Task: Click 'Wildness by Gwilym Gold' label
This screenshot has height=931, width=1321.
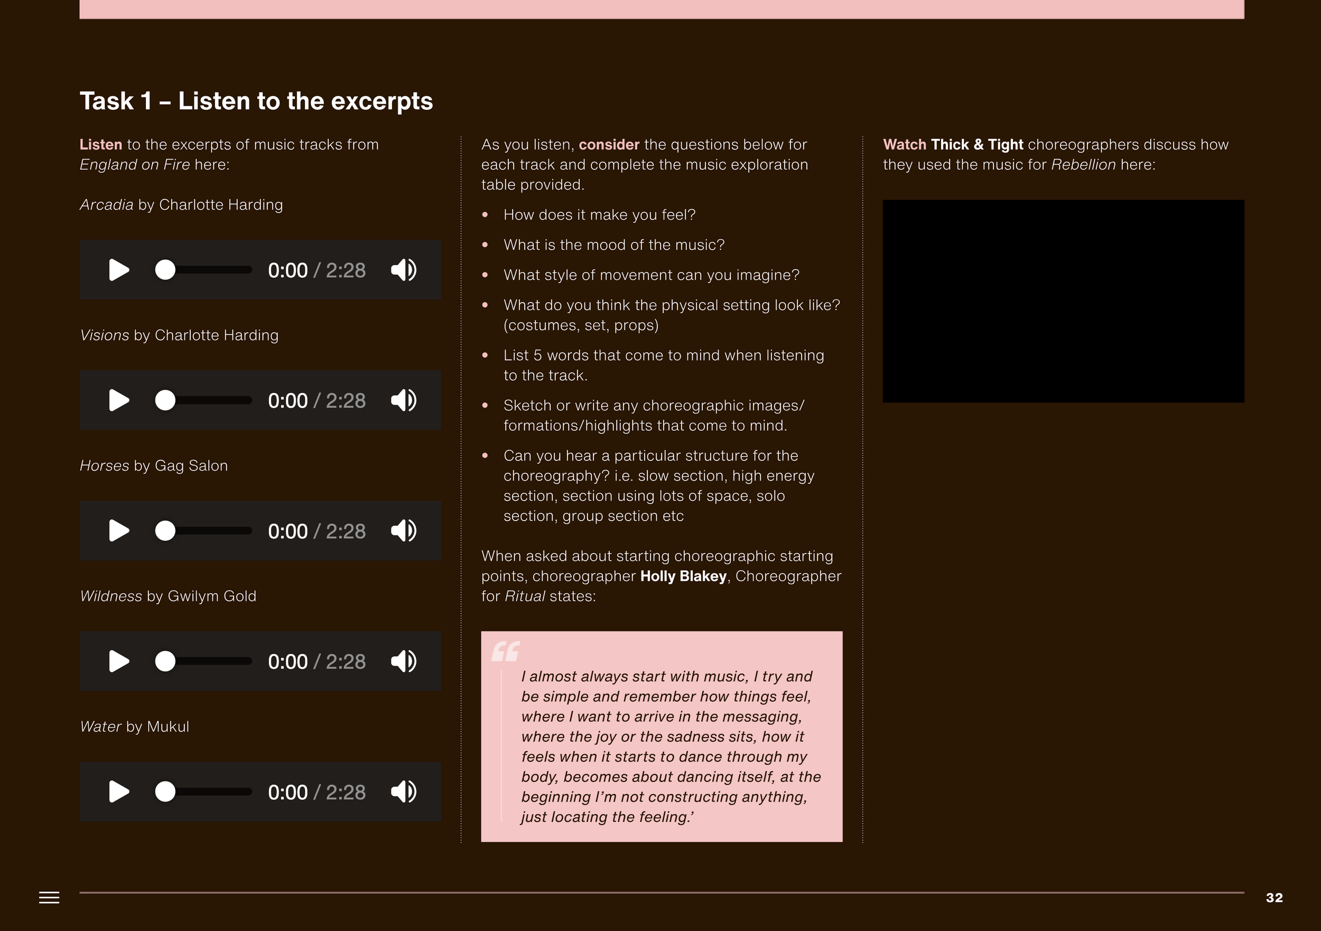Action: coord(168,596)
